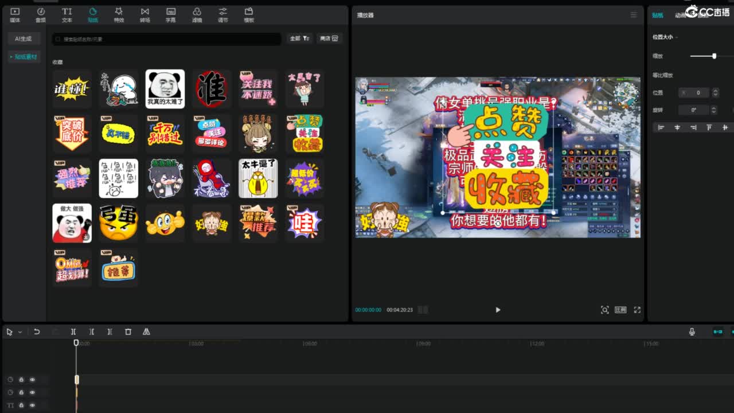Choose the 太牛逼了 yellow face sticker
This screenshot has width=734, height=413.
pyautogui.click(x=258, y=178)
